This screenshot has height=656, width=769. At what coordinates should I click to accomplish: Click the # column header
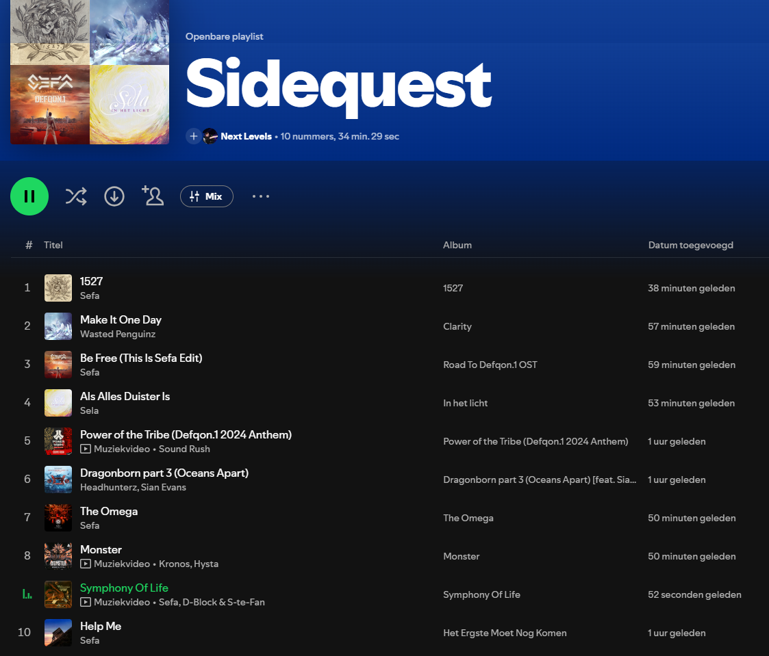point(29,245)
